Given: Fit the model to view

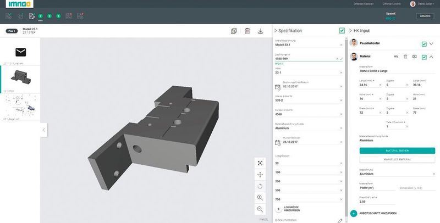Looking at the screenshot, I should click(260, 164).
